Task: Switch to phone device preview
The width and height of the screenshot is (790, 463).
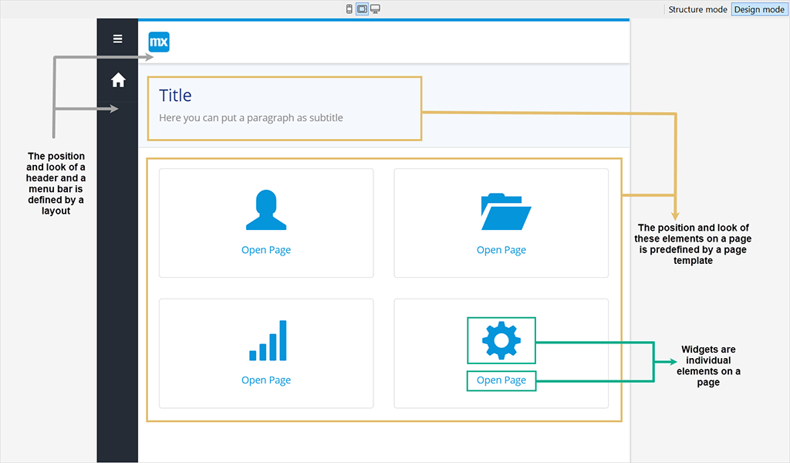Action: 349,9
